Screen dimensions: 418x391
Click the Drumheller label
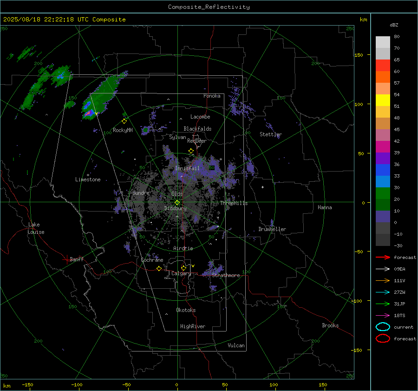272,229
